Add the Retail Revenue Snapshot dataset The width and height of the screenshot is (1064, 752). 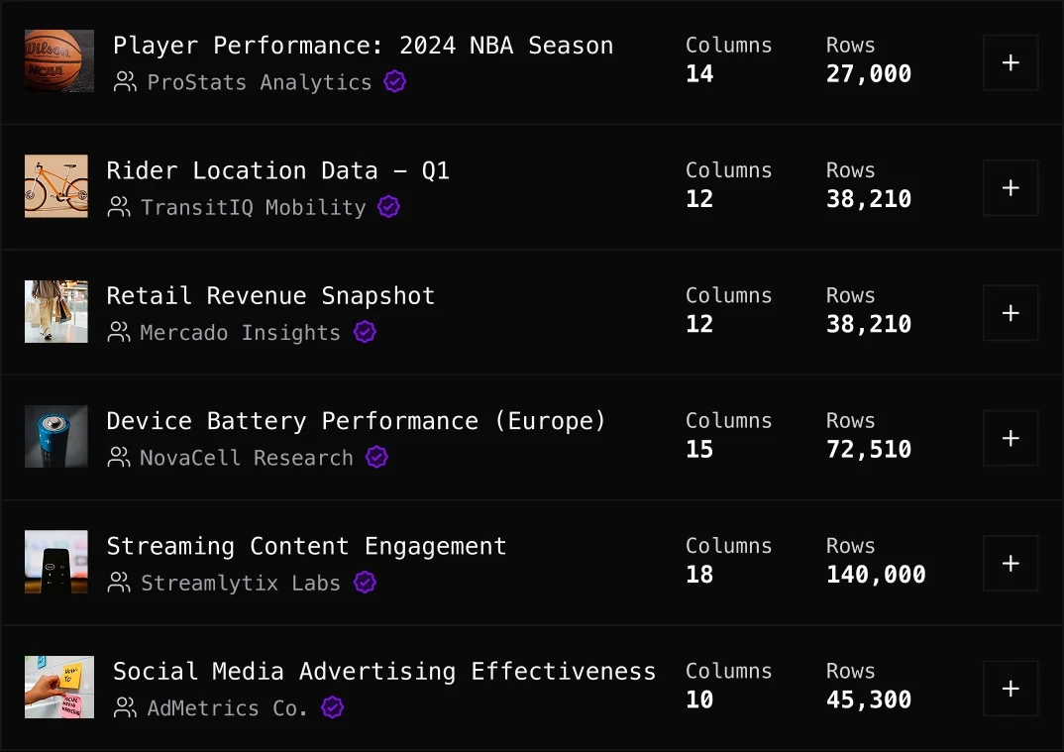point(1011,312)
